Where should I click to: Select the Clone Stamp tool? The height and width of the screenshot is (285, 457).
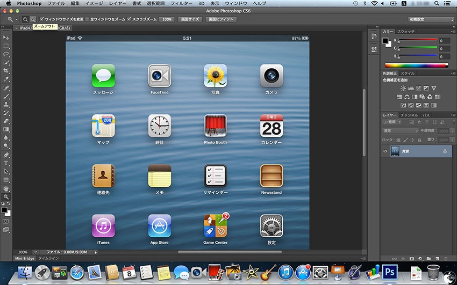click(6, 105)
